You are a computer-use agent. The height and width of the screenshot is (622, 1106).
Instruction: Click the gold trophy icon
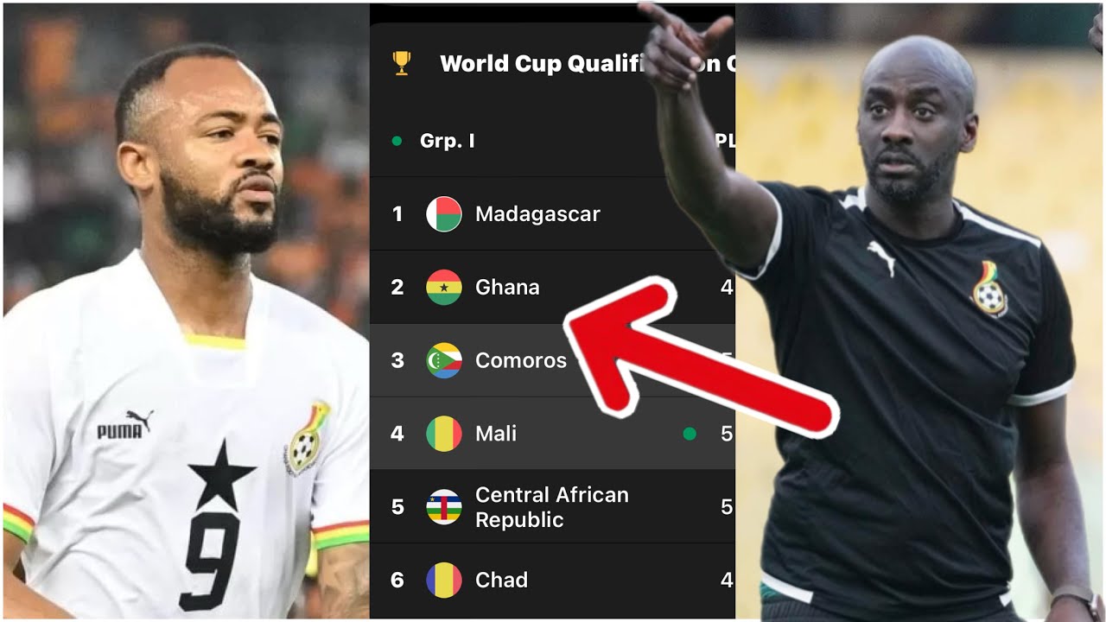[x=402, y=63]
